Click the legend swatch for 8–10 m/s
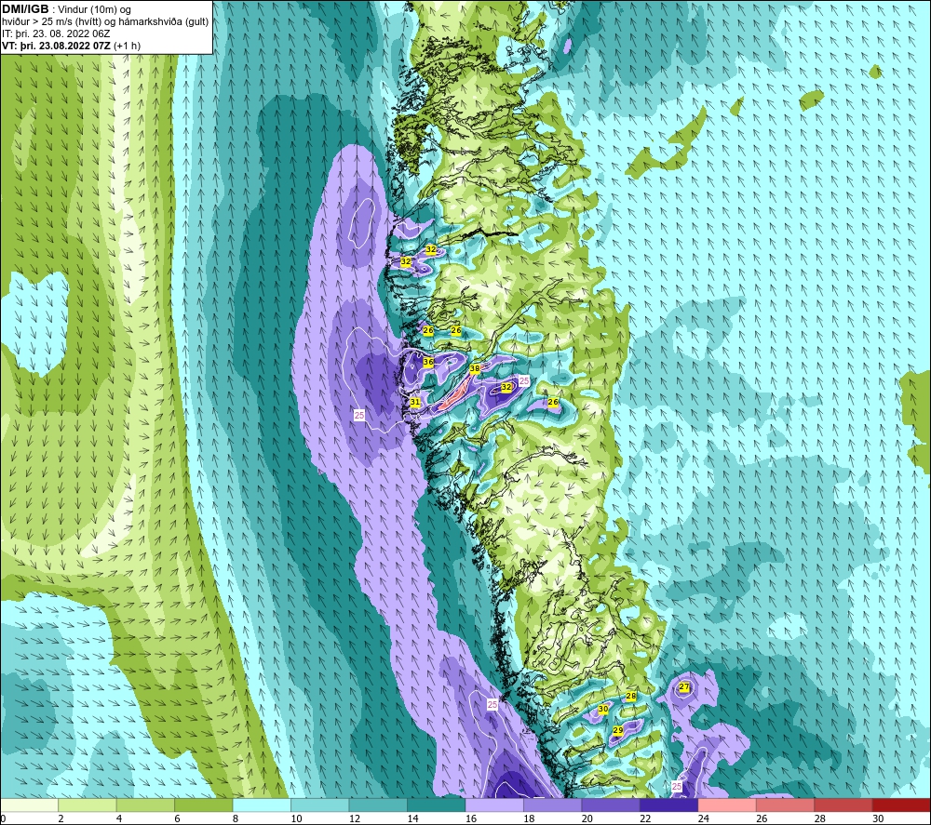931x825 pixels. click(262, 805)
